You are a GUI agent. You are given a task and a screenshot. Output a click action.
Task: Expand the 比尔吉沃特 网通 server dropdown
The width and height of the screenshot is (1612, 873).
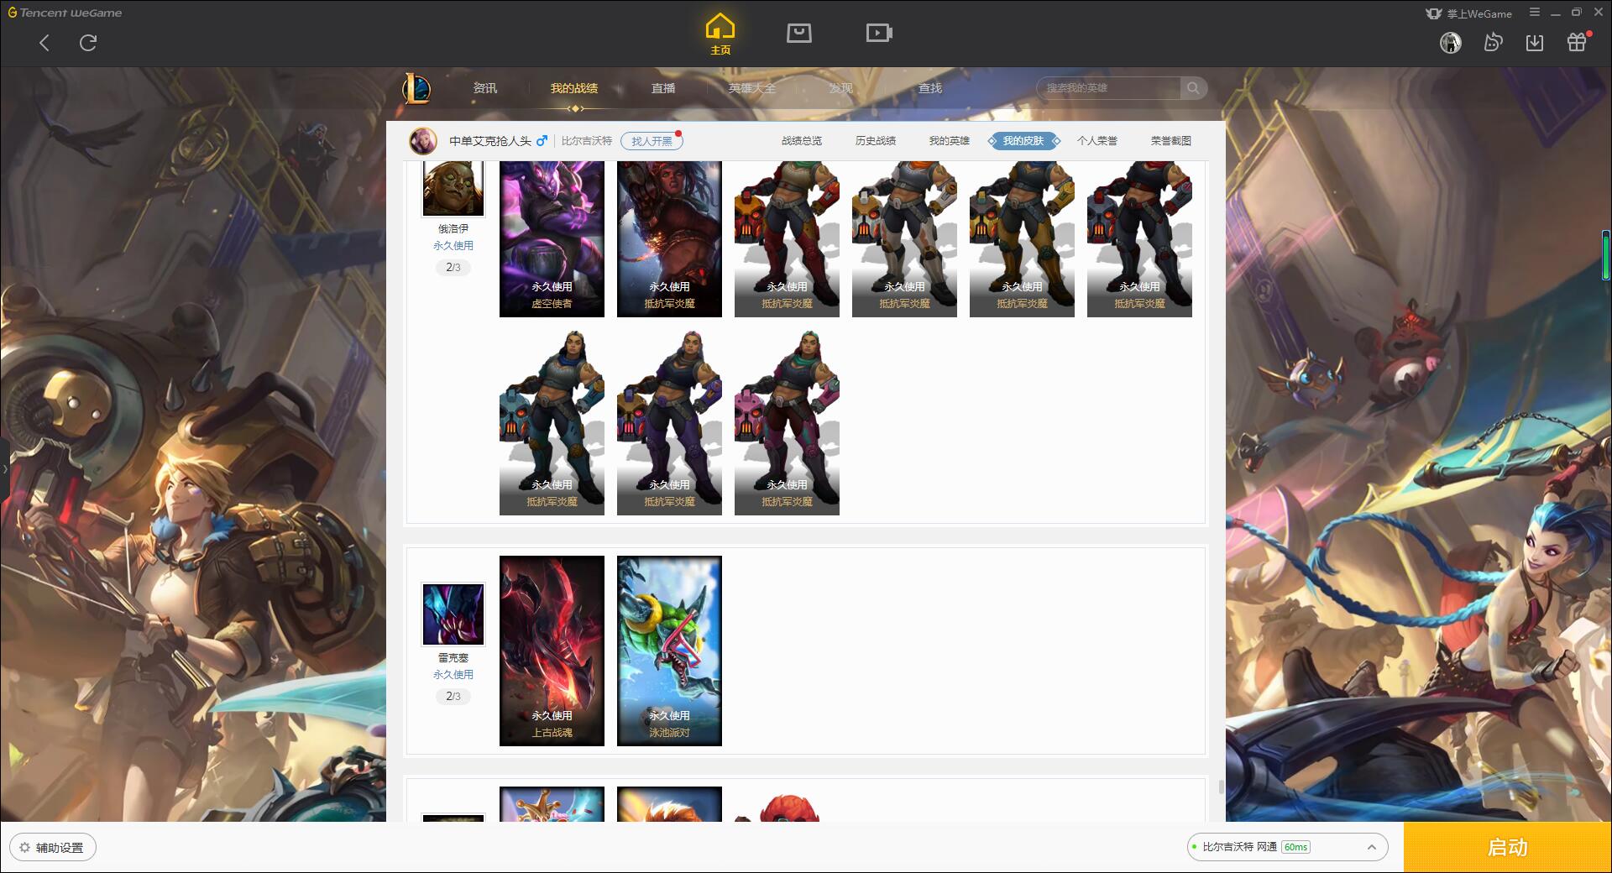(1287, 847)
